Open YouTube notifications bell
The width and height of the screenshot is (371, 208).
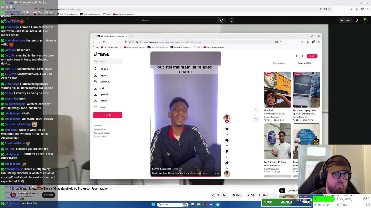pos(357,20)
